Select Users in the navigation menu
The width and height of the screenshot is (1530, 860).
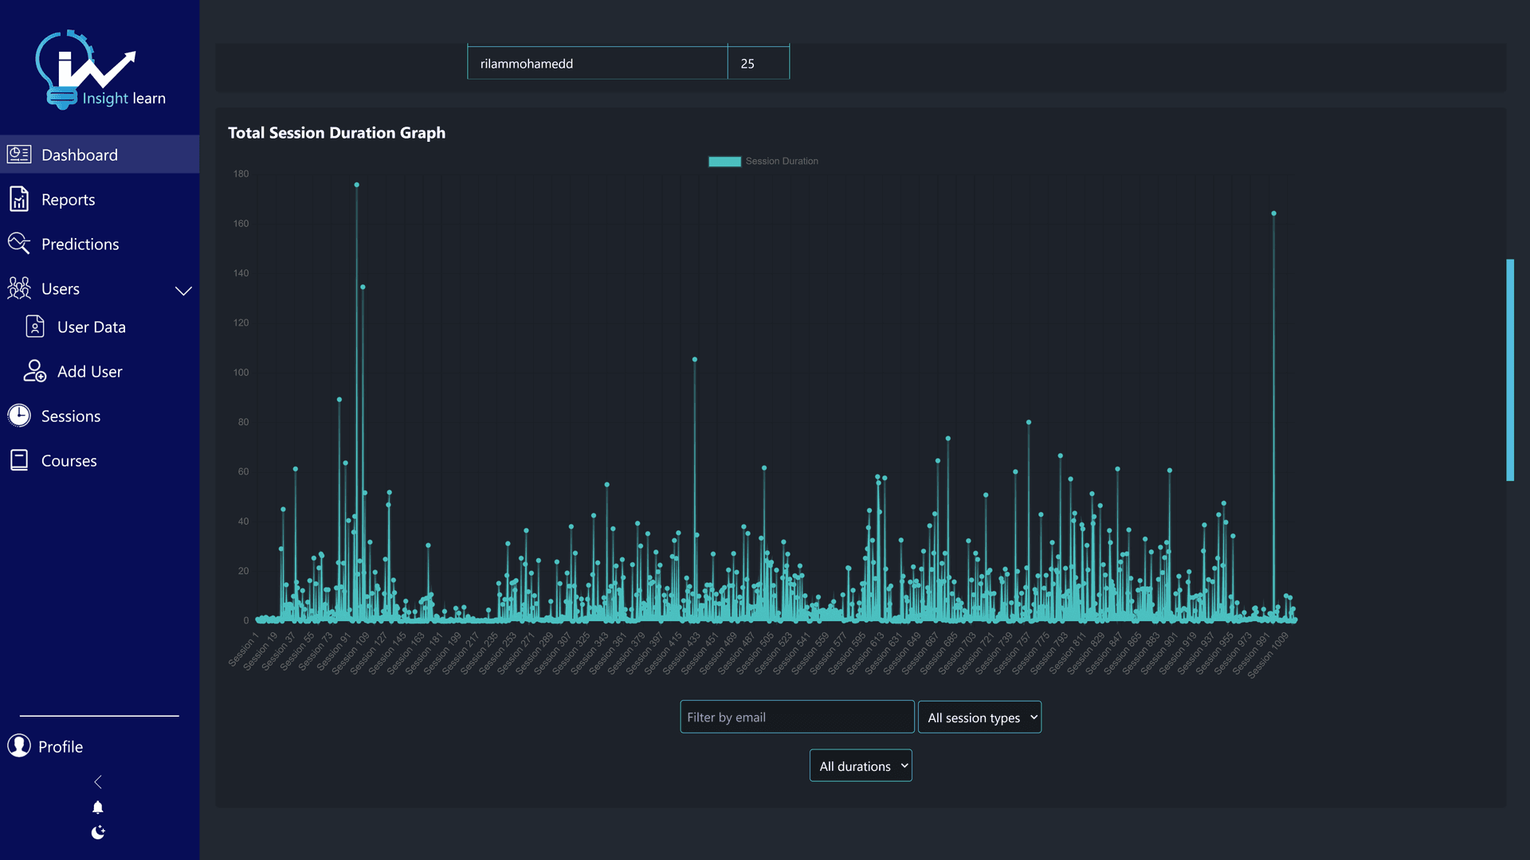[x=61, y=288]
